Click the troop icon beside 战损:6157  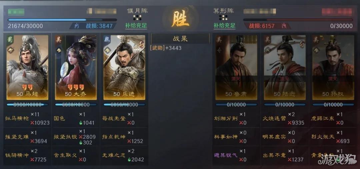[283, 26]
